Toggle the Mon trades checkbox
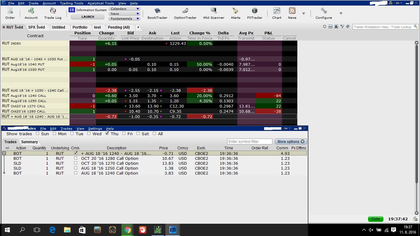Screen dimensions: 420x236 [54, 134]
